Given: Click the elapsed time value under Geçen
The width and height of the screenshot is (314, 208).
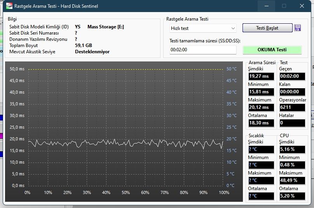Looking at the screenshot, I should (292, 76).
